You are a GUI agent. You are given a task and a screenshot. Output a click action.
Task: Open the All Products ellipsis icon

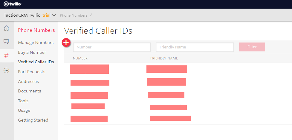6,70
